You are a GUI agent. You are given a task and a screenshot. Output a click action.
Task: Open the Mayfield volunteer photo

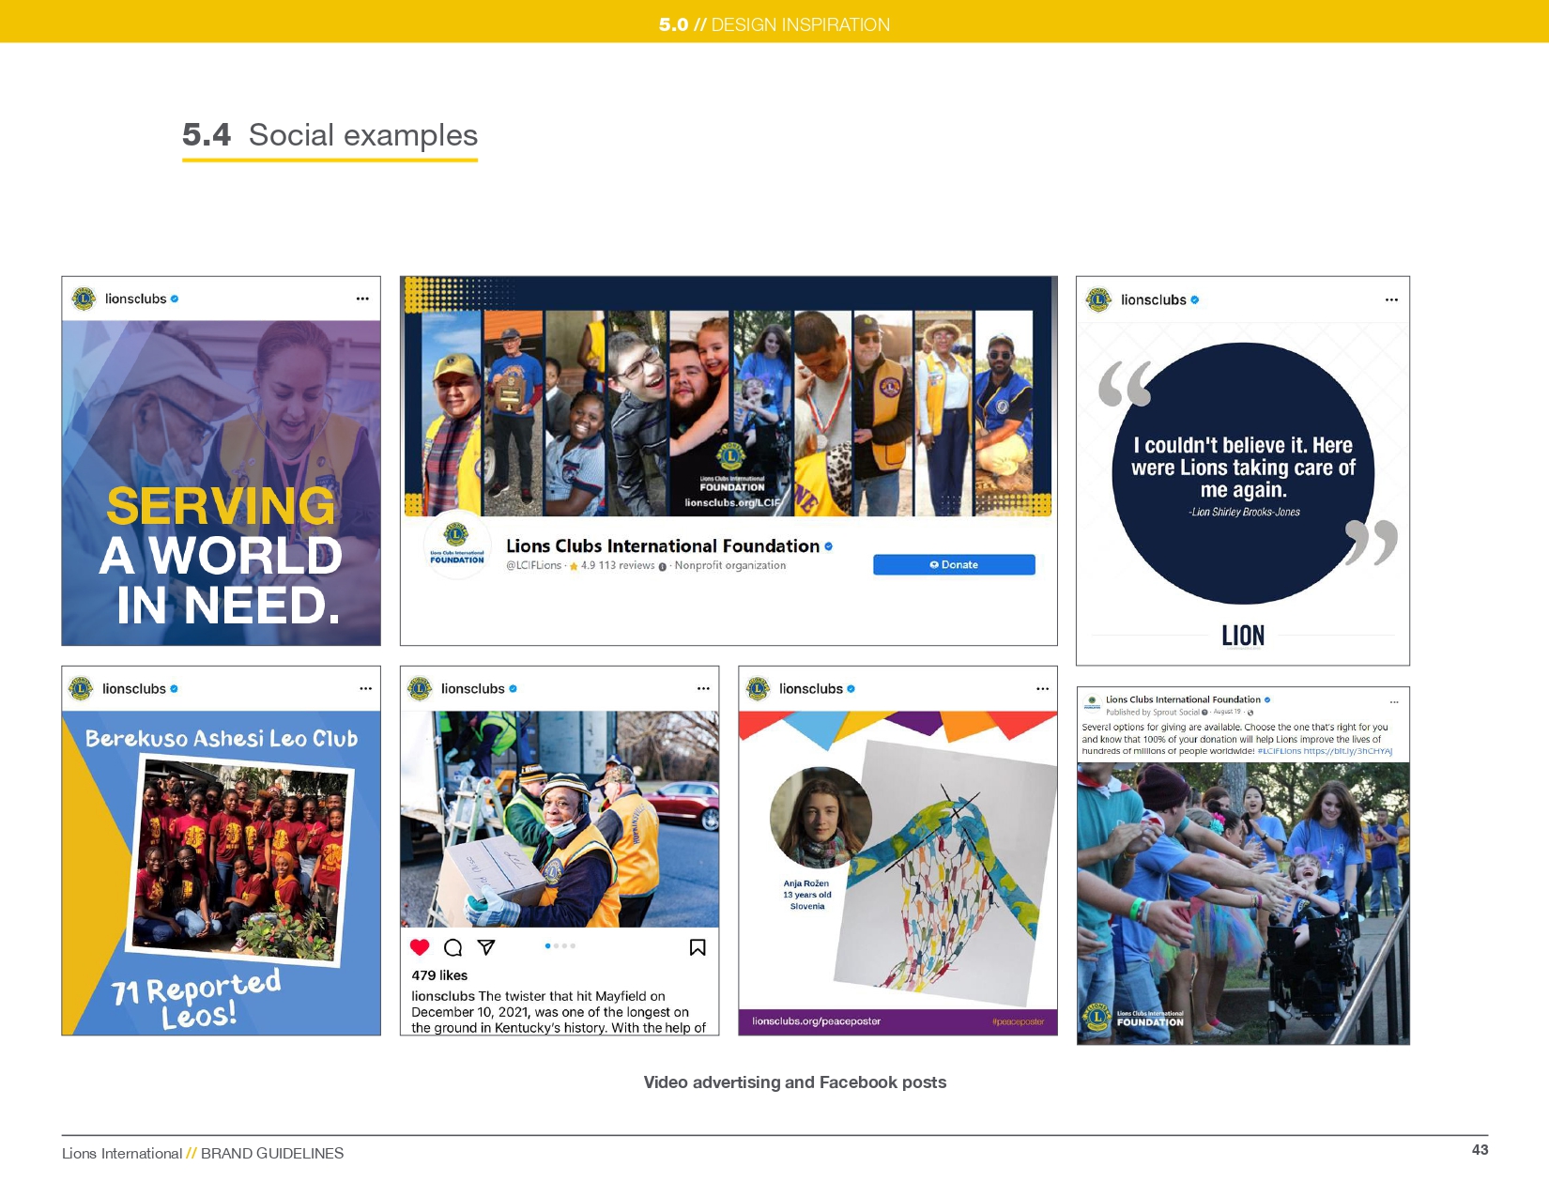[560, 819]
